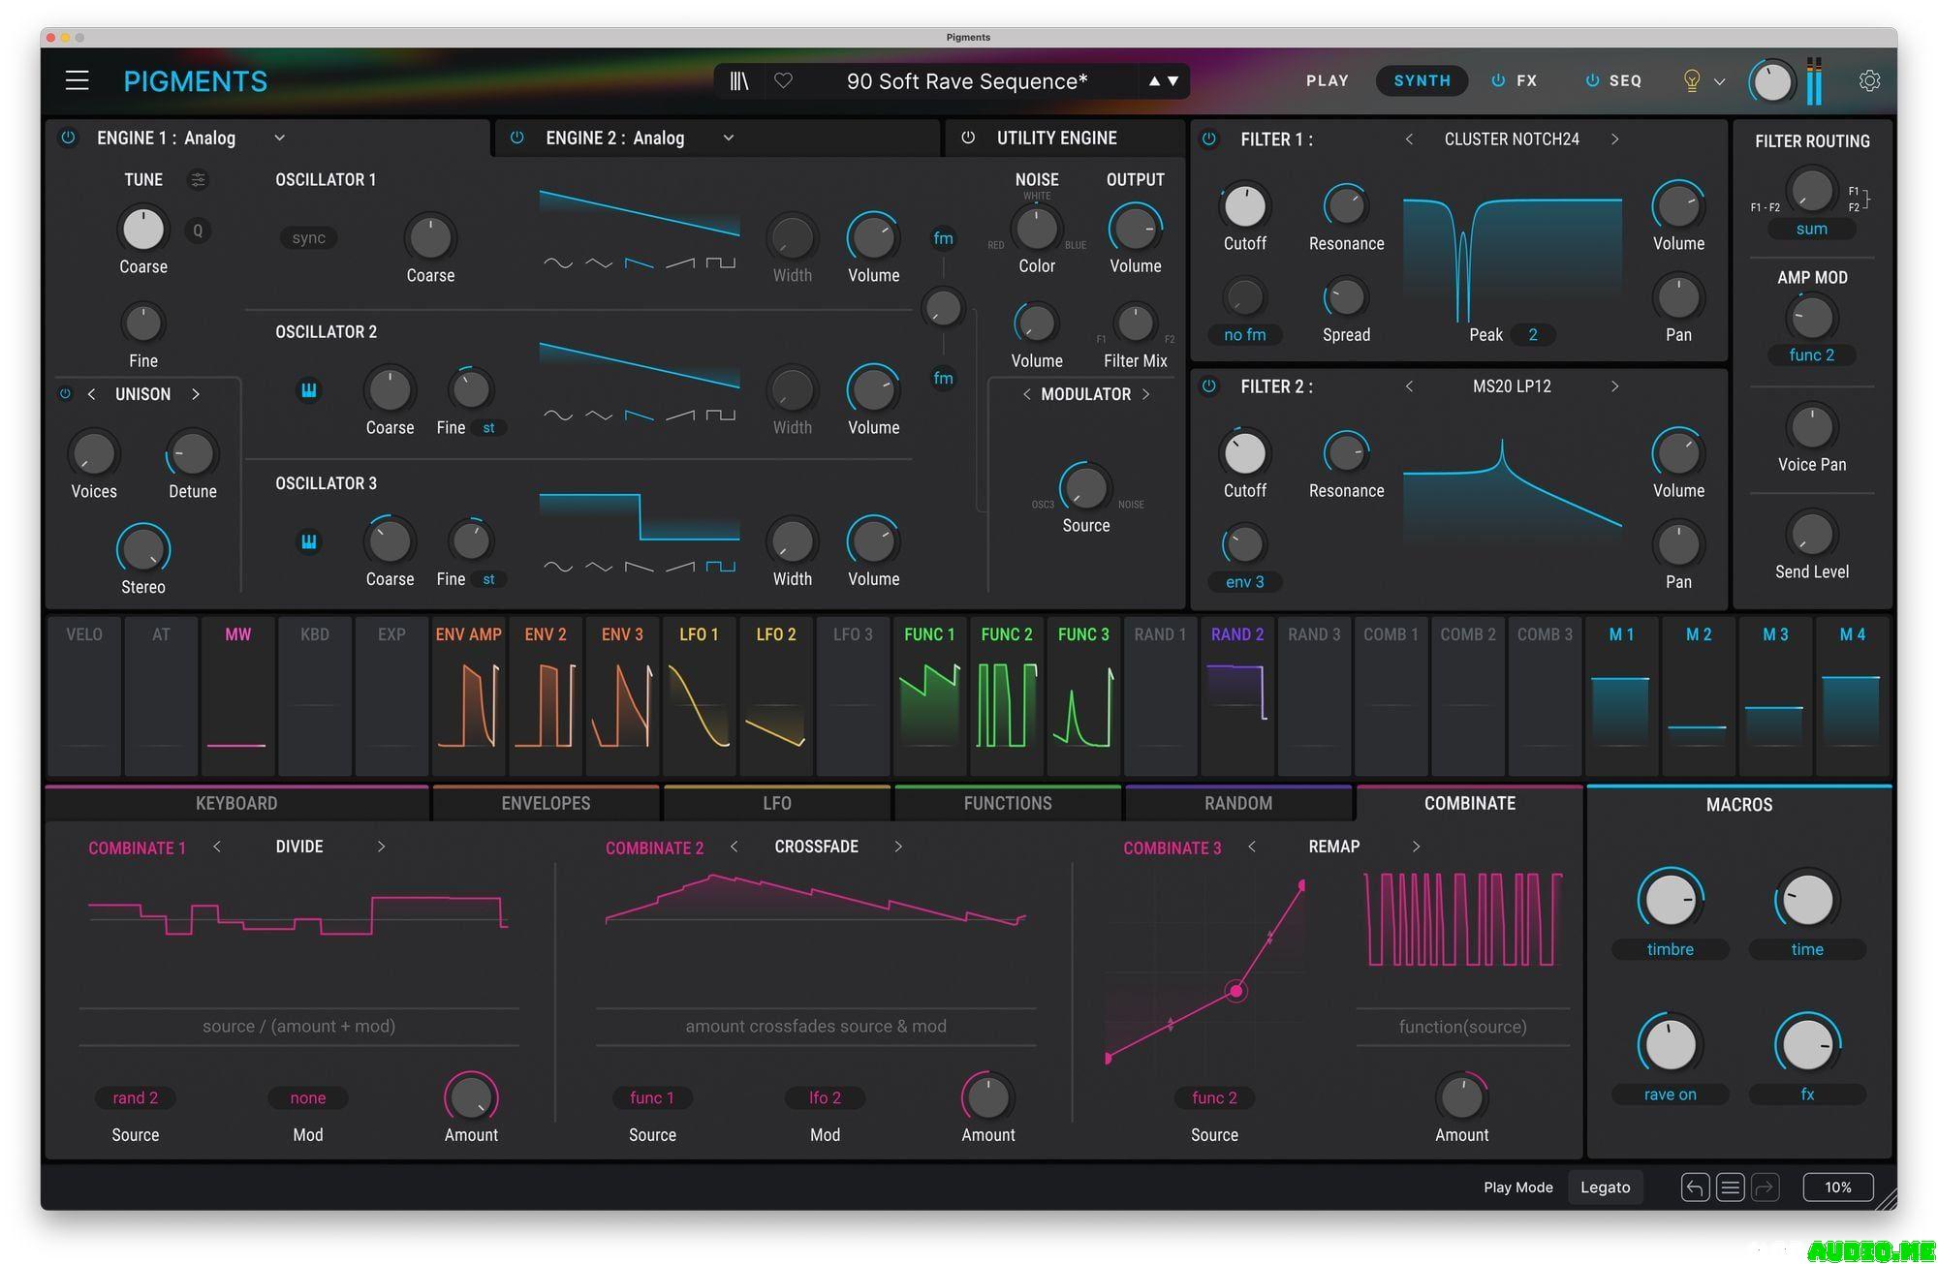
Task: Toggle SEQ section power
Action: [x=1591, y=80]
